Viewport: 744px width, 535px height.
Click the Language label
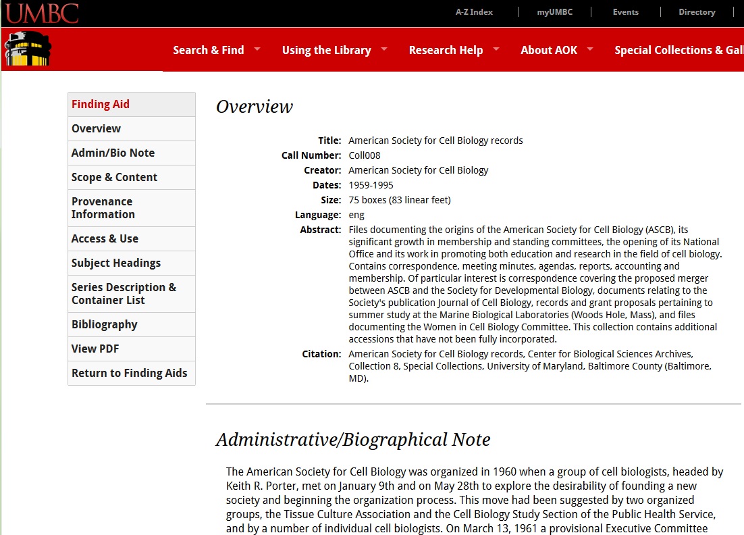click(318, 215)
